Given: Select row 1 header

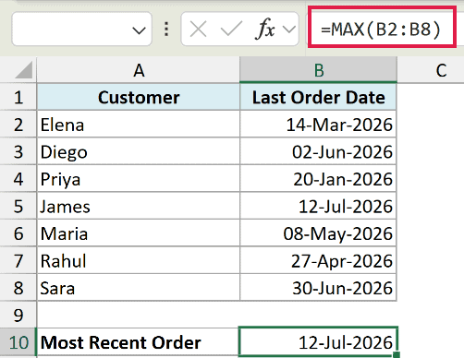Looking at the screenshot, I should click(18, 98).
